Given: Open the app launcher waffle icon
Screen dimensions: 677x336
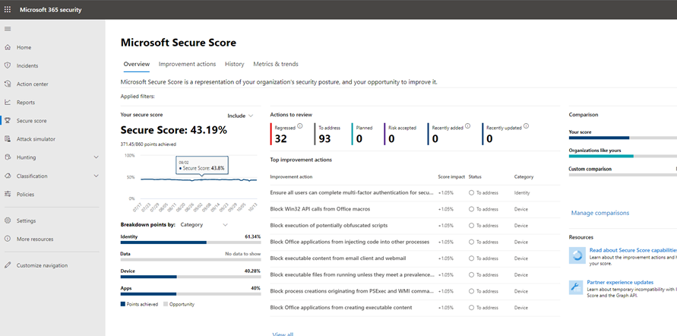Looking at the screenshot, I should tap(8, 9).
